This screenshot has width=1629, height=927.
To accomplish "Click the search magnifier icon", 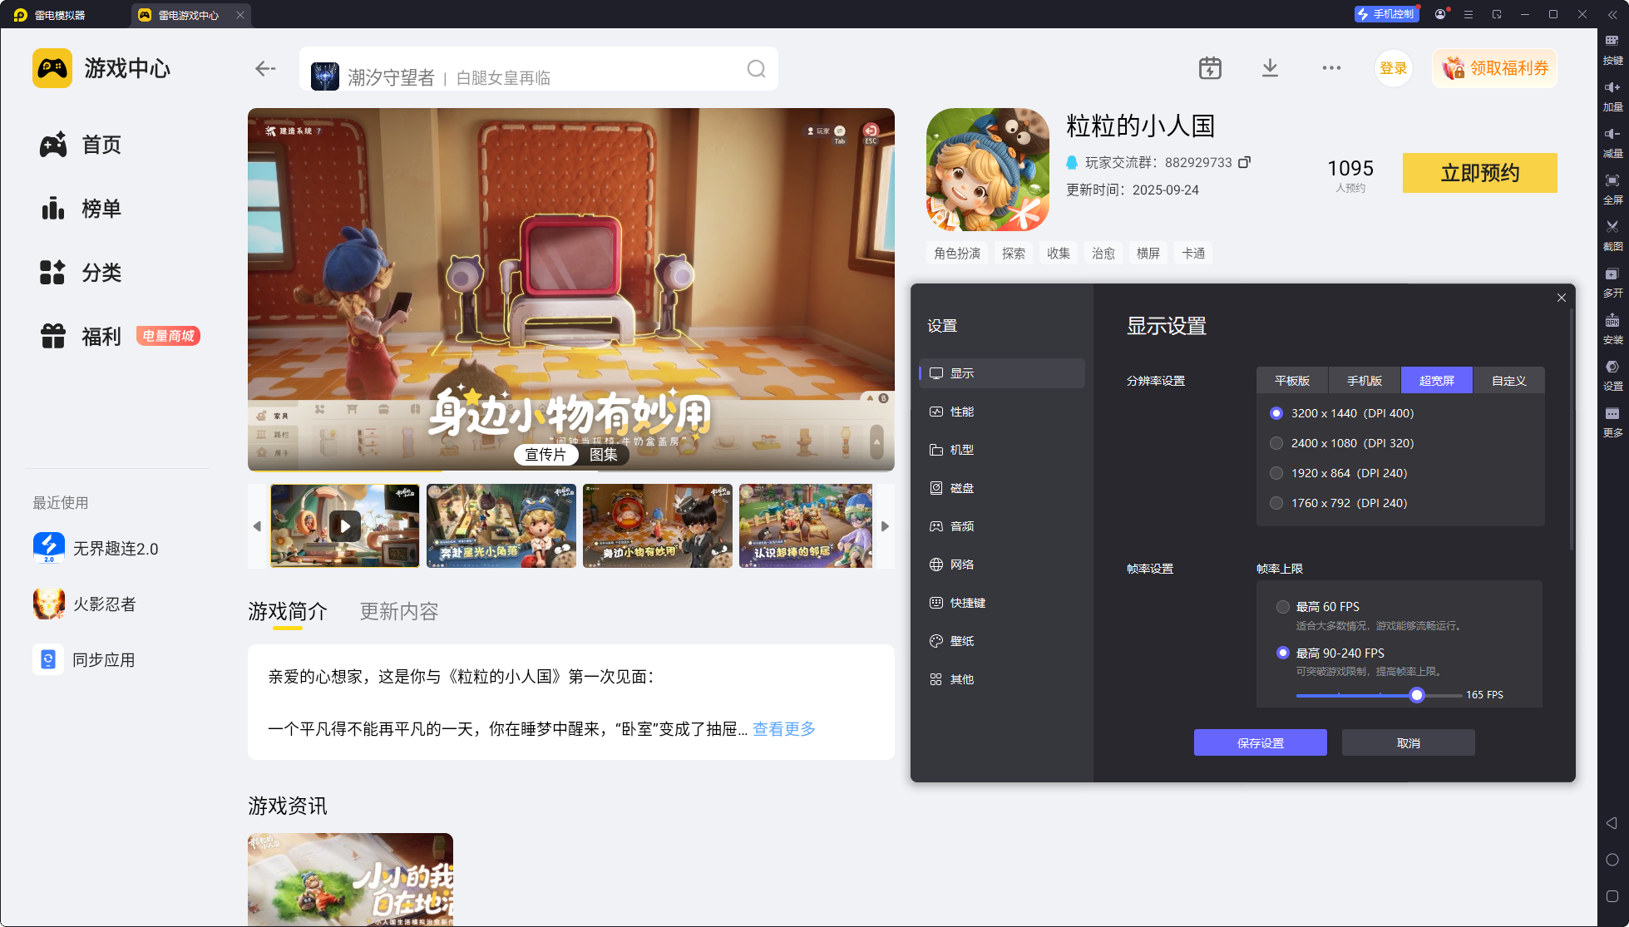I will point(756,69).
